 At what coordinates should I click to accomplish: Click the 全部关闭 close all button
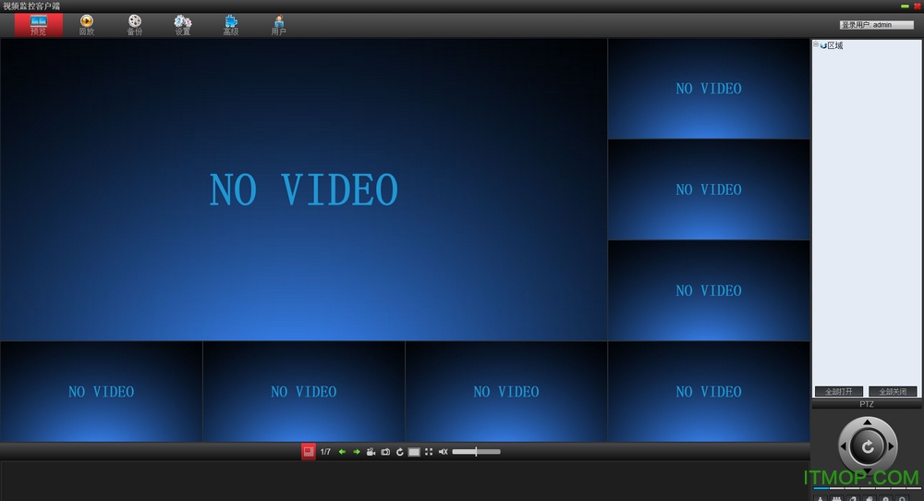pos(893,392)
